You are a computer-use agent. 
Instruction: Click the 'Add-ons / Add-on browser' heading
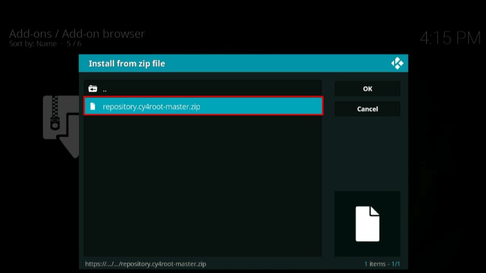tap(77, 34)
